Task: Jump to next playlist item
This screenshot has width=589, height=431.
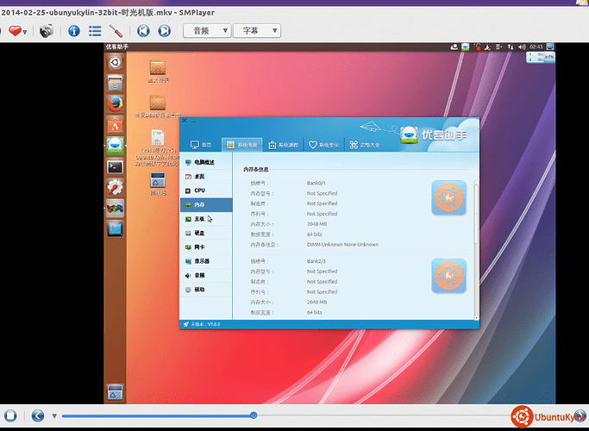Action: [x=164, y=31]
